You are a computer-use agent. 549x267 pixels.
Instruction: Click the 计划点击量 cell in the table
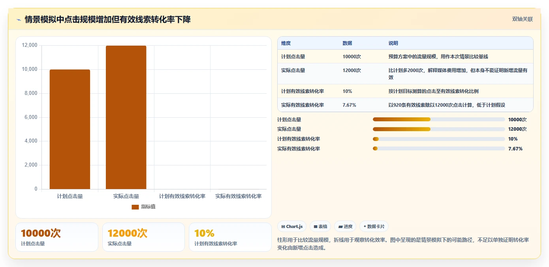[293, 57]
